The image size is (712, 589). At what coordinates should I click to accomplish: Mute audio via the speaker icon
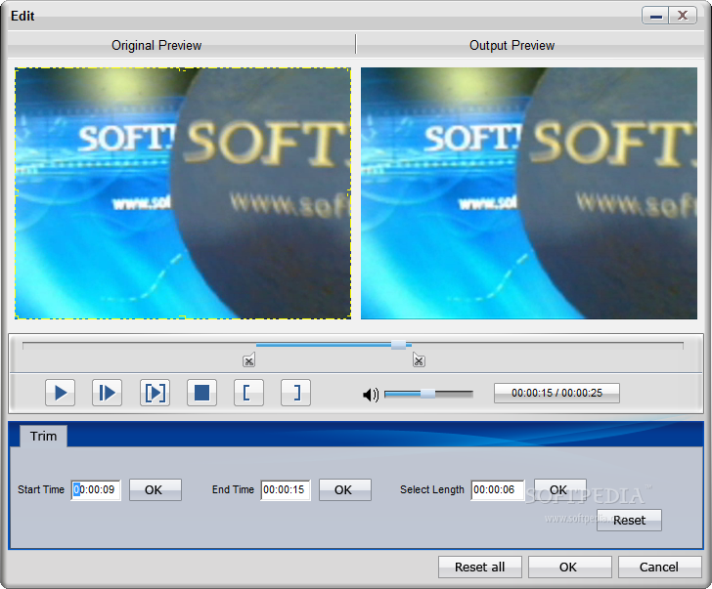pyautogui.click(x=370, y=395)
